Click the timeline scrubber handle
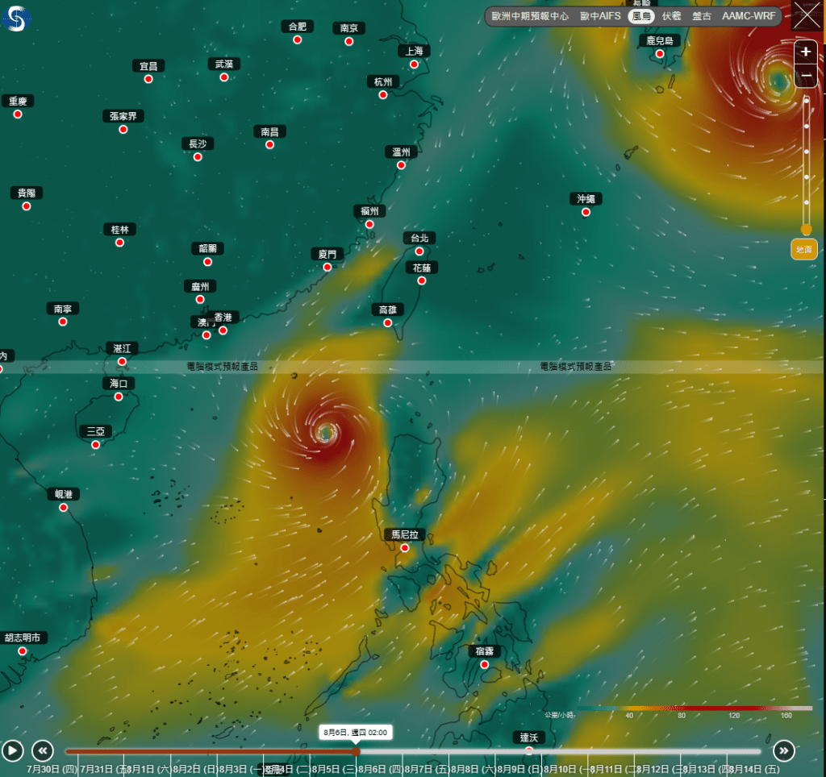The width and height of the screenshot is (826, 777). (x=356, y=751)
